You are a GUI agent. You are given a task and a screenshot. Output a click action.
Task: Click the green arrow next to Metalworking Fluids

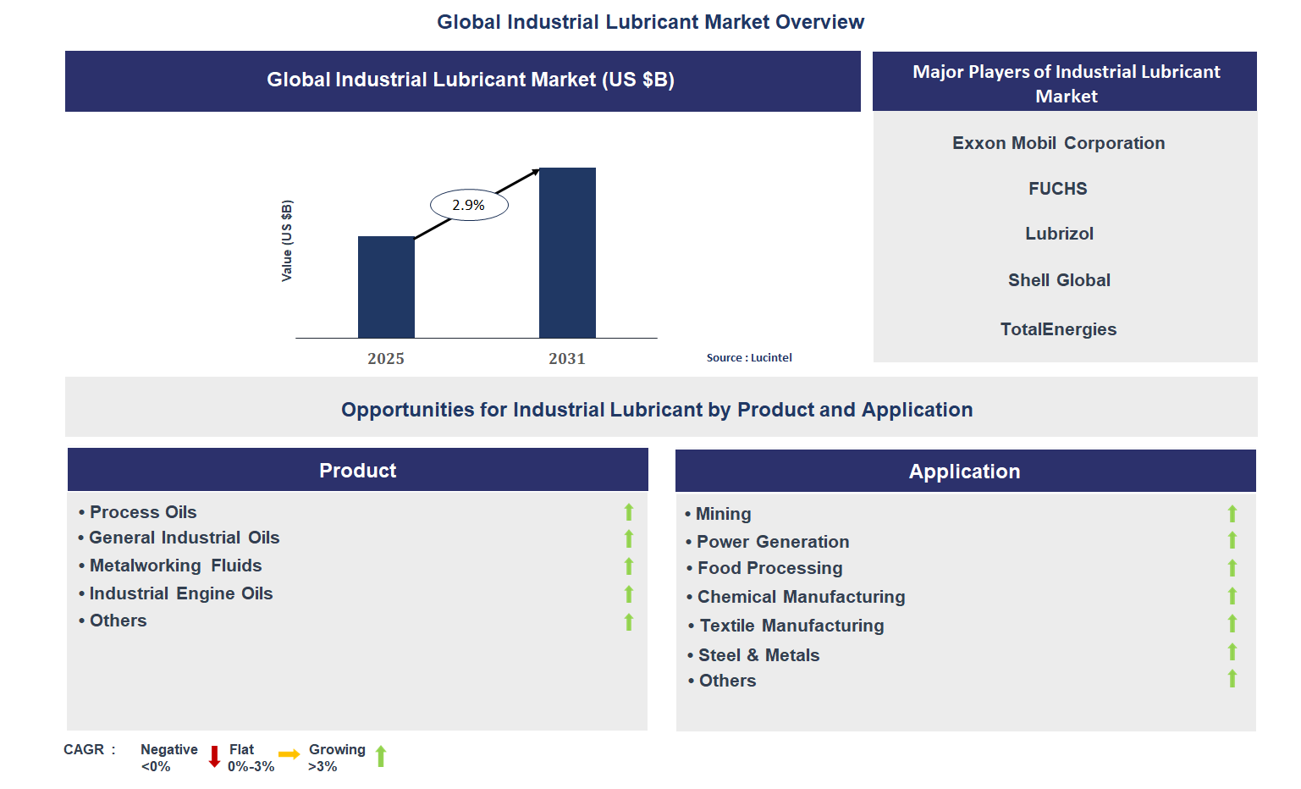click(x=629, y=566)
